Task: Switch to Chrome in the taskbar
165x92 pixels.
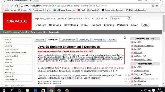Action: (51, 90)
